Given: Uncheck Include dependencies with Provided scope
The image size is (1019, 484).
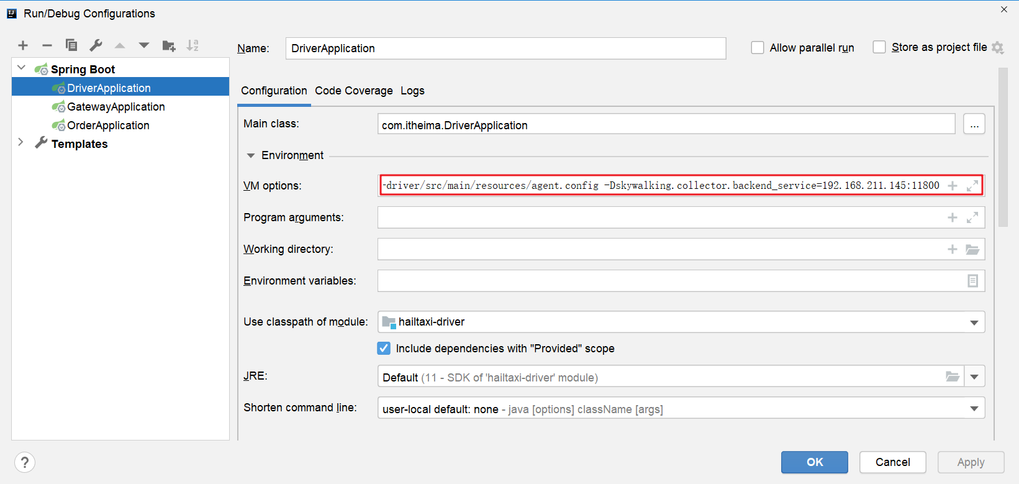Looking at the screenshot, I should coord(384,349).
